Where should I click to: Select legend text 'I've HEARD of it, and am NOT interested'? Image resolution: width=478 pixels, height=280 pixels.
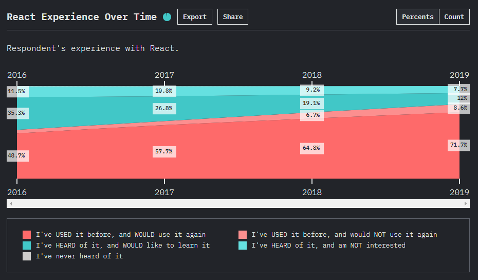click(x=328, y=245)
